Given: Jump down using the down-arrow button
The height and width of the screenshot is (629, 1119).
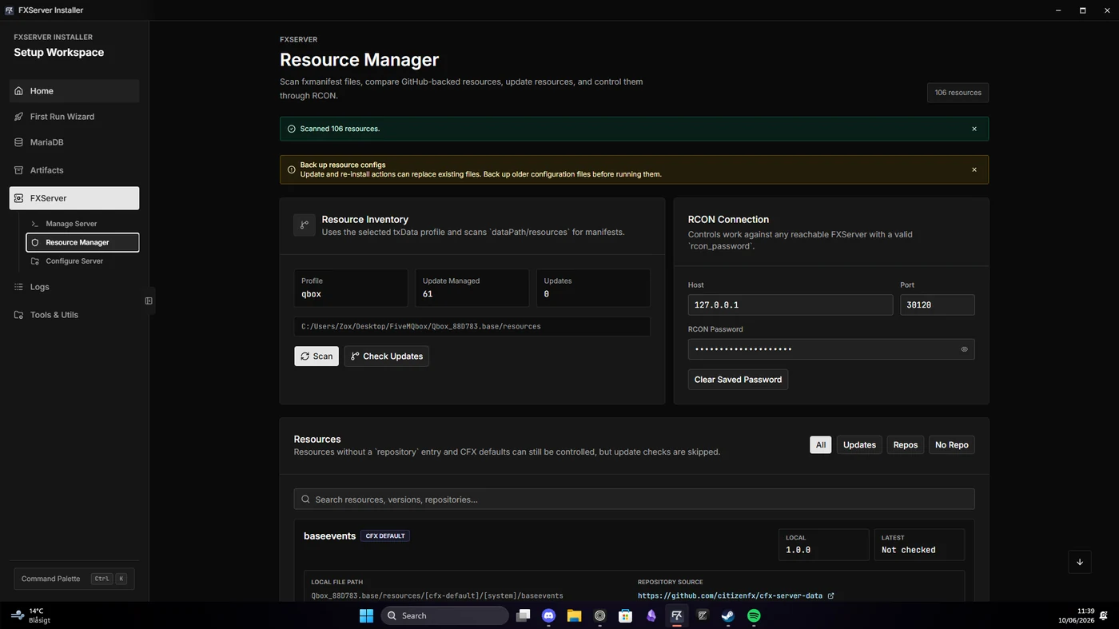Looking at the screenshot, I should coord(1080,562).
